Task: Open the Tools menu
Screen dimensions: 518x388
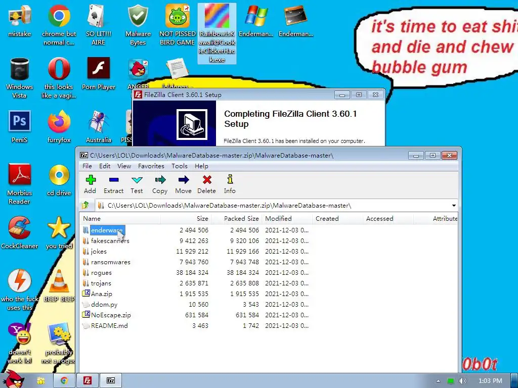Action: [x=180, y=166]
